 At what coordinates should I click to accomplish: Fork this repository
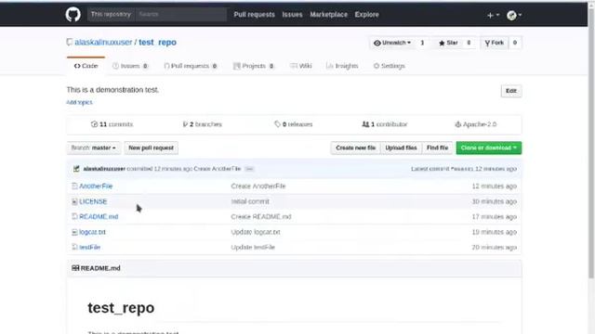click(x=494, y=43)
